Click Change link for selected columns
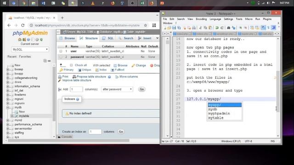This screenshot has width=294, height=165. (x=139, y=65)
